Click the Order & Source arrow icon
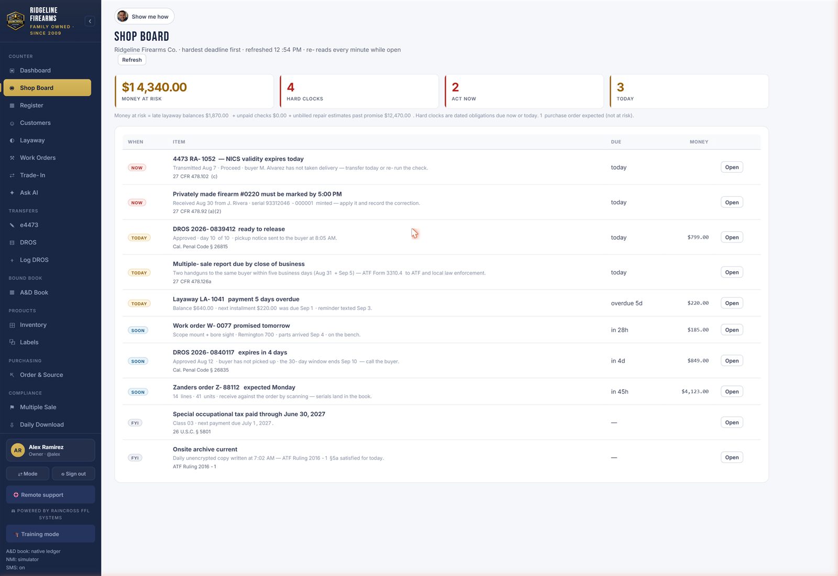Viewport: 838px width, 576px height. 12,375
